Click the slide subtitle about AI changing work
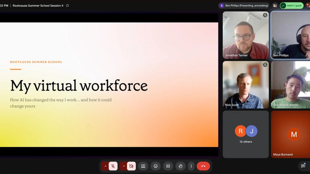The image size is (310, 174). [x=61, y=103]
